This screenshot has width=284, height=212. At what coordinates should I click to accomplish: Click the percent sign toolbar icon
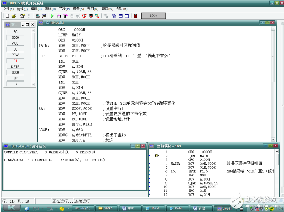pos(106,16)
